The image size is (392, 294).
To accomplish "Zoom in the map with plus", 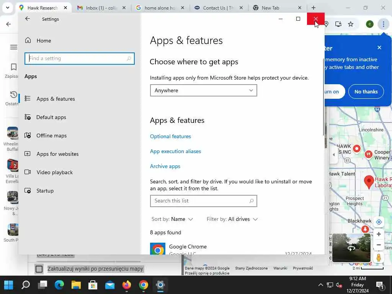I will pyautogui.click(x=379, y=234).
